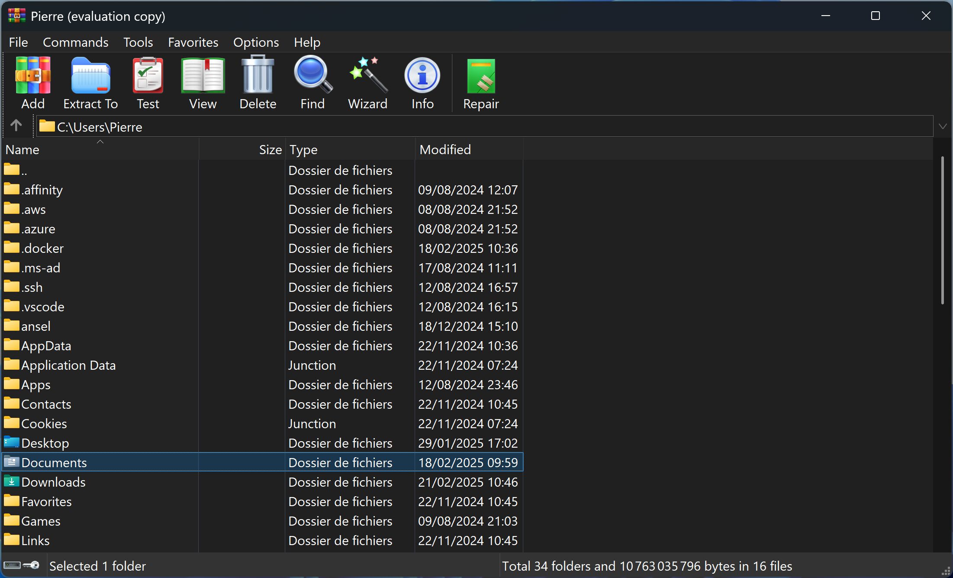
Task: Click the 'Total 34 folders' status text
Action: [647, 566]
